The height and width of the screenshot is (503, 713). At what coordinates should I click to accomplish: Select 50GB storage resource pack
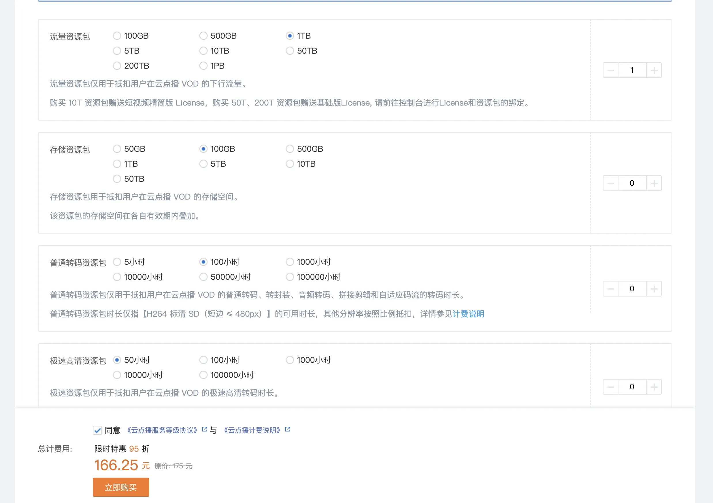[117, 149]
